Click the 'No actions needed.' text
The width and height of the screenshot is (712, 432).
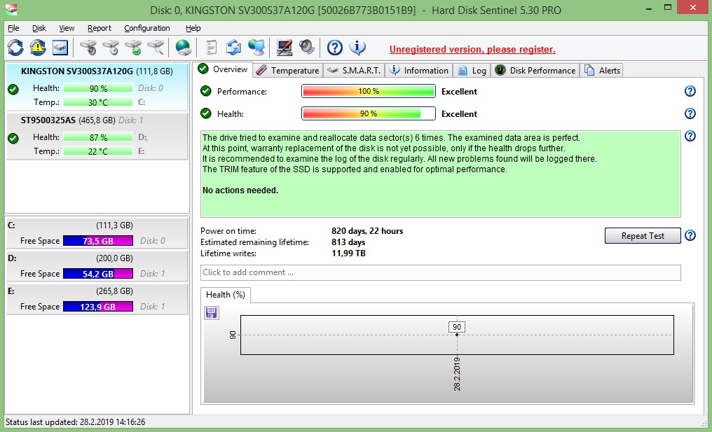point(240,190)
